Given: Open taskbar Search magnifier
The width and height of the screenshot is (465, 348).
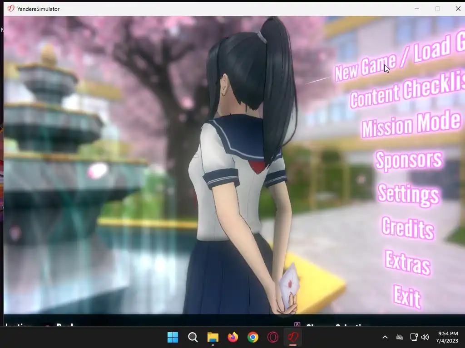Looking at the screenshot, I should click(193, 337).
